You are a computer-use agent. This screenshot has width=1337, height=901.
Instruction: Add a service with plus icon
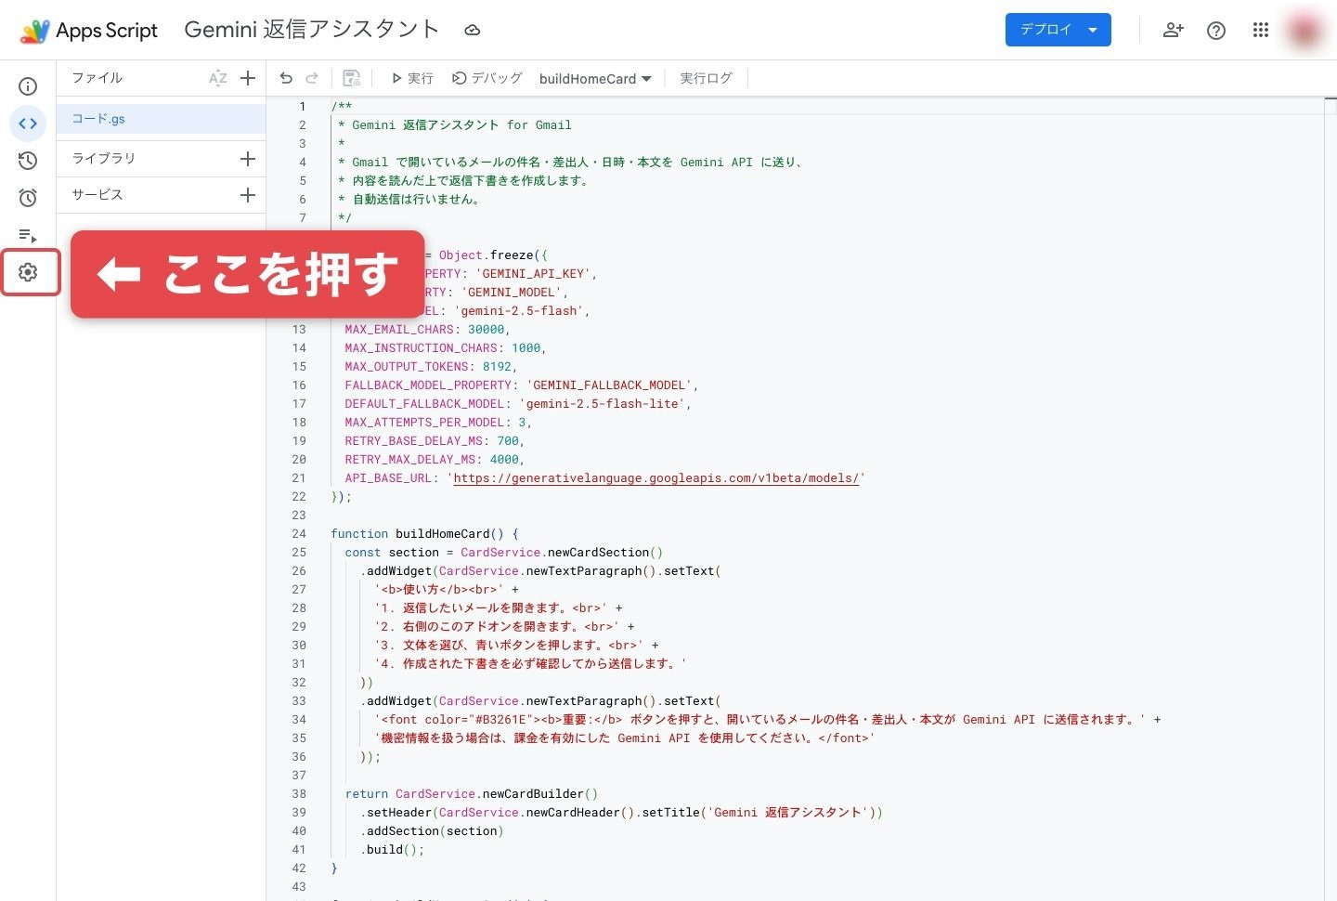point(248,195)
